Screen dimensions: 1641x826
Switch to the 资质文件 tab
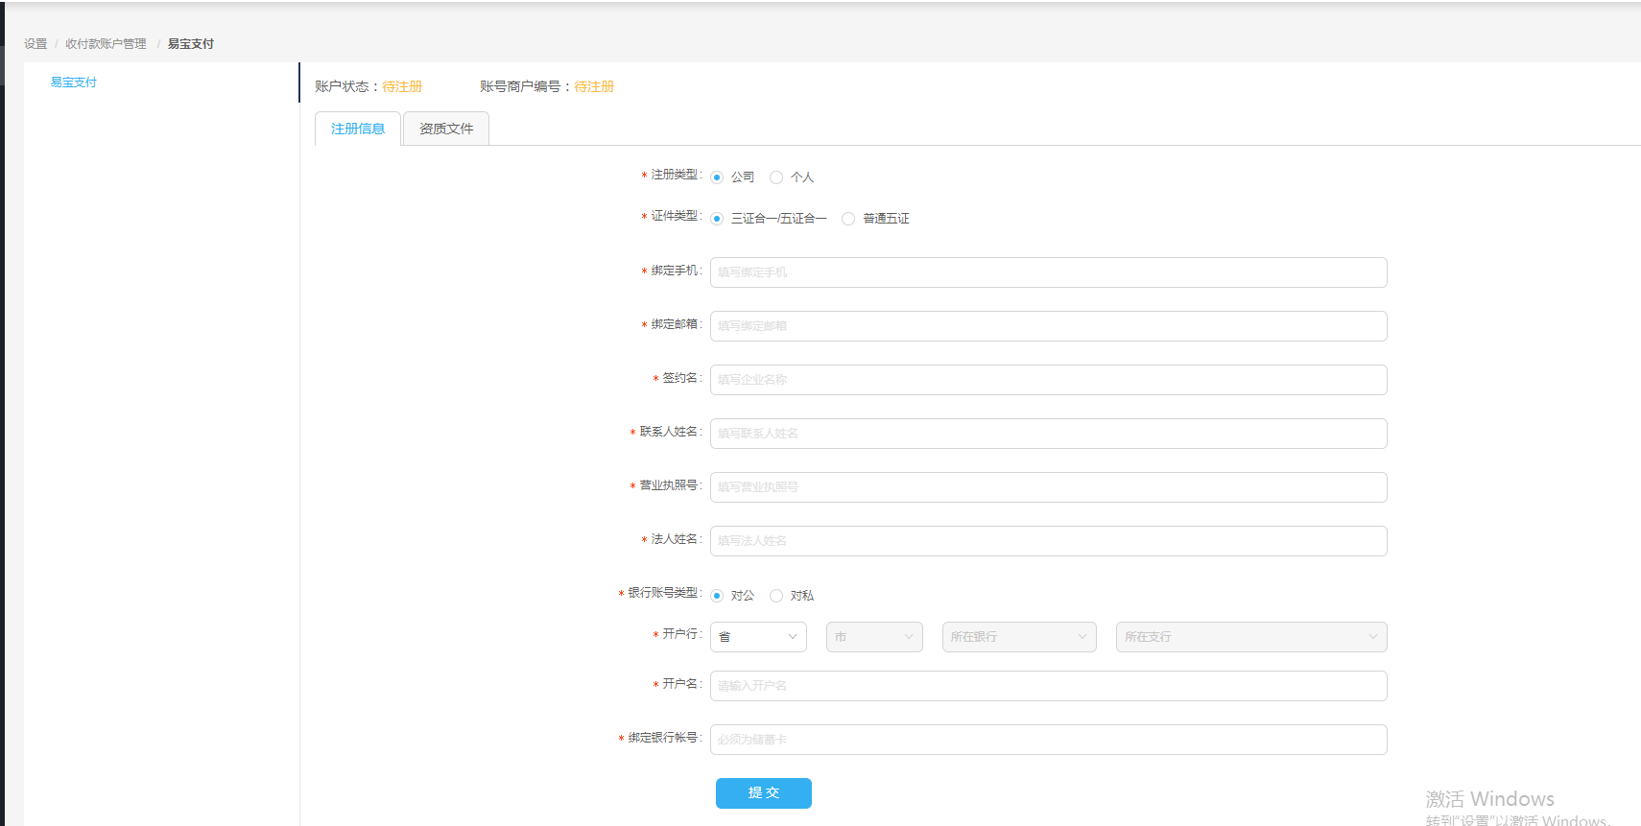(x=446, y=129)
